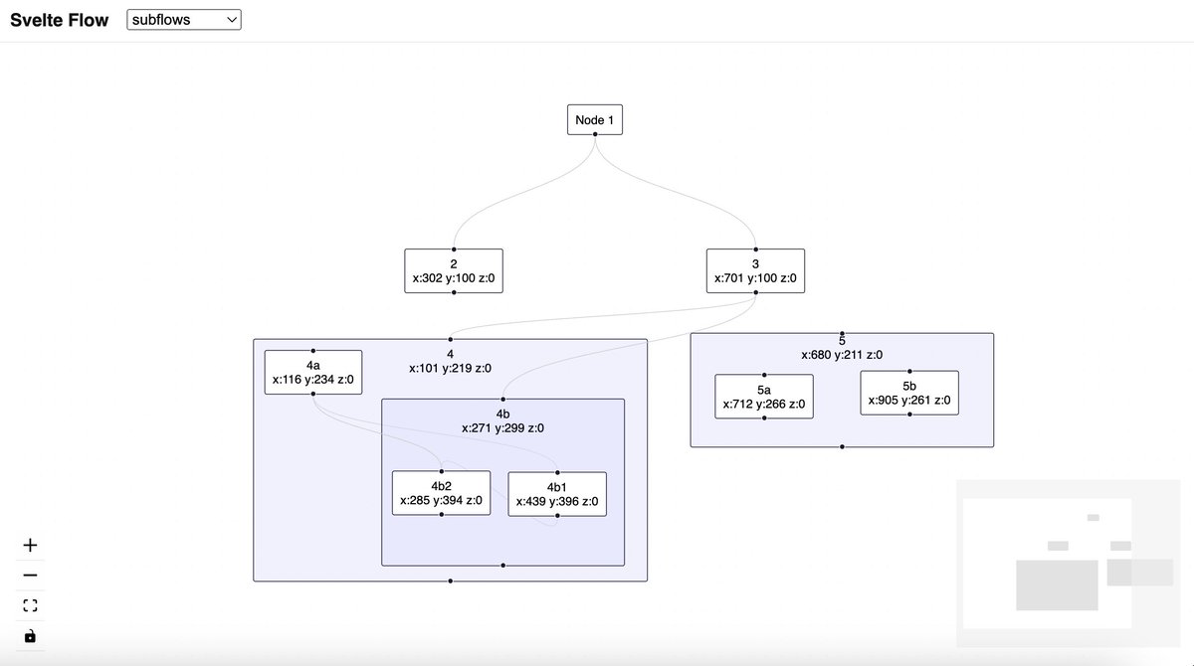Click bottom handle of Node 1
1194x666 pixels.
595,136
